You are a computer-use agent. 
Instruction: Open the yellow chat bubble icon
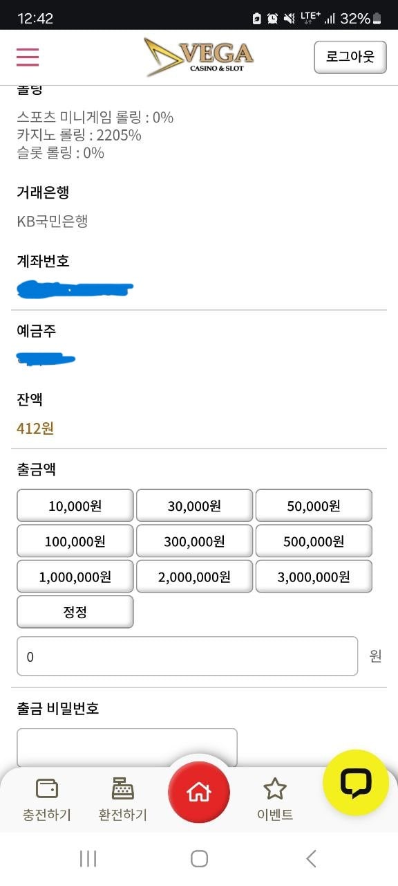point(356,783)
